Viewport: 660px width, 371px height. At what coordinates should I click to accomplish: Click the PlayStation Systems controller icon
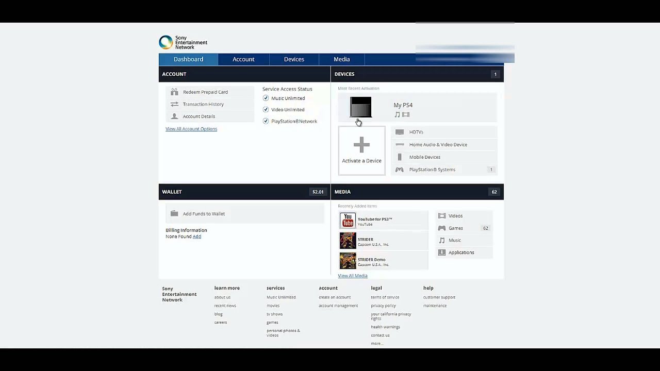pyautogui.click(x=400, y=170)
